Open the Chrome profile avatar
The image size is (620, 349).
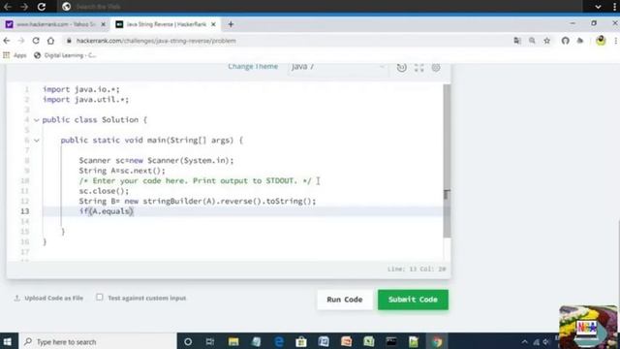pos(601,41)
